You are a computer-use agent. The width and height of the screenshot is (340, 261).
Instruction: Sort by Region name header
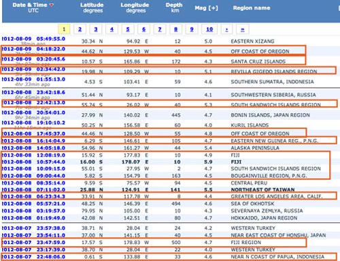[252, 8]
